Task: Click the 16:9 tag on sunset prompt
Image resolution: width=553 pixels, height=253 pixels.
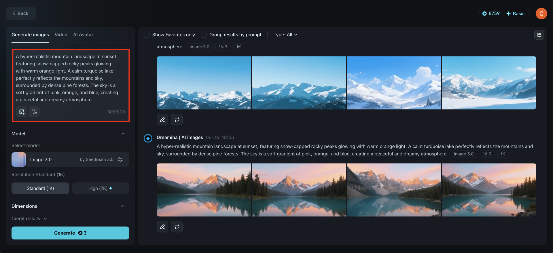Action: tap(487, 154)
